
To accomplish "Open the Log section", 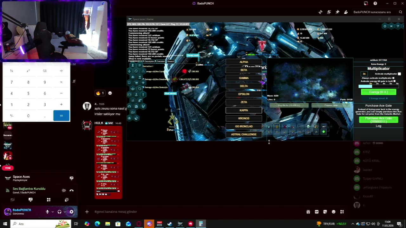I will (378, 126).
